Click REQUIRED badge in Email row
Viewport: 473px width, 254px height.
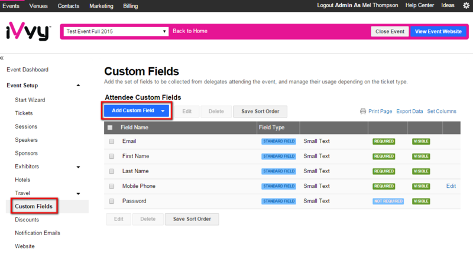pyautogui.click(x=384, y=141)
